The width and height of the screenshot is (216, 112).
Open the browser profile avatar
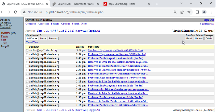pyautogui.click(x=204, y=12)
